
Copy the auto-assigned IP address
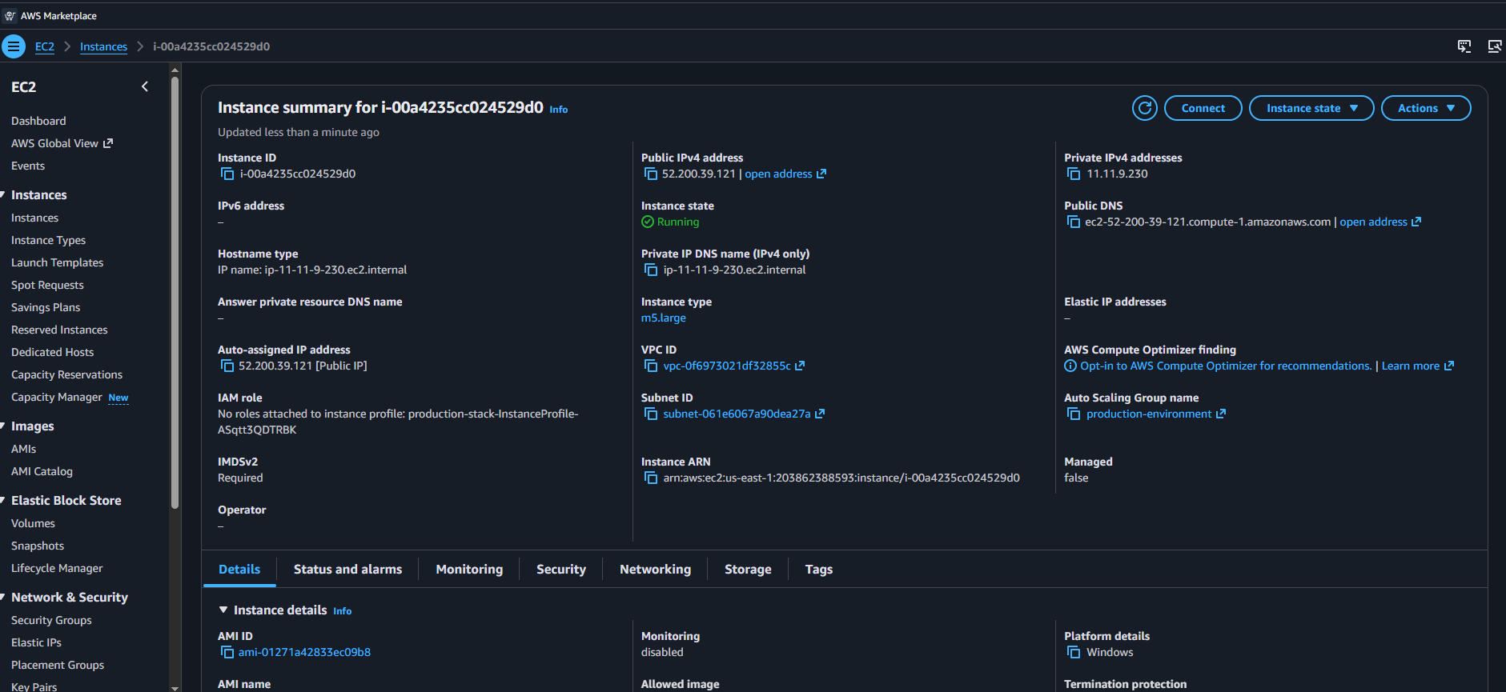click(x=227, y=366)
